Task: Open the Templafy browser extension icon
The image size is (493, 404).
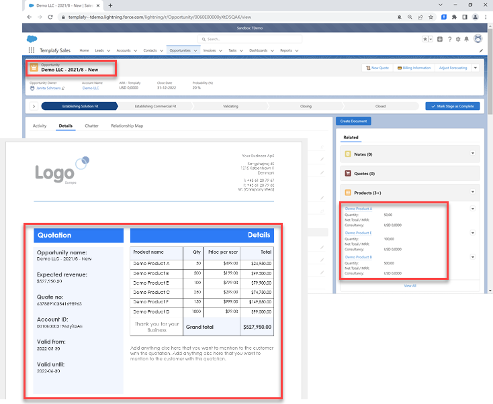Action: click(444, 17)
